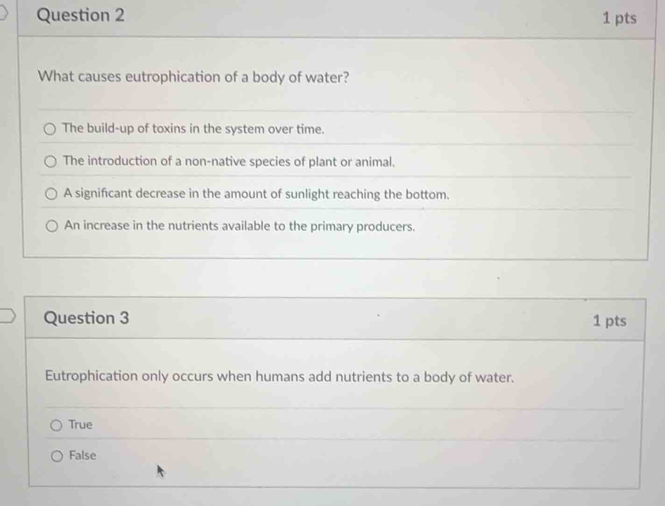Image resolution: width=665 pixels, height=506 pixels.
Task: Click the chevron icon beside Question 3
Action: point(7,316)
